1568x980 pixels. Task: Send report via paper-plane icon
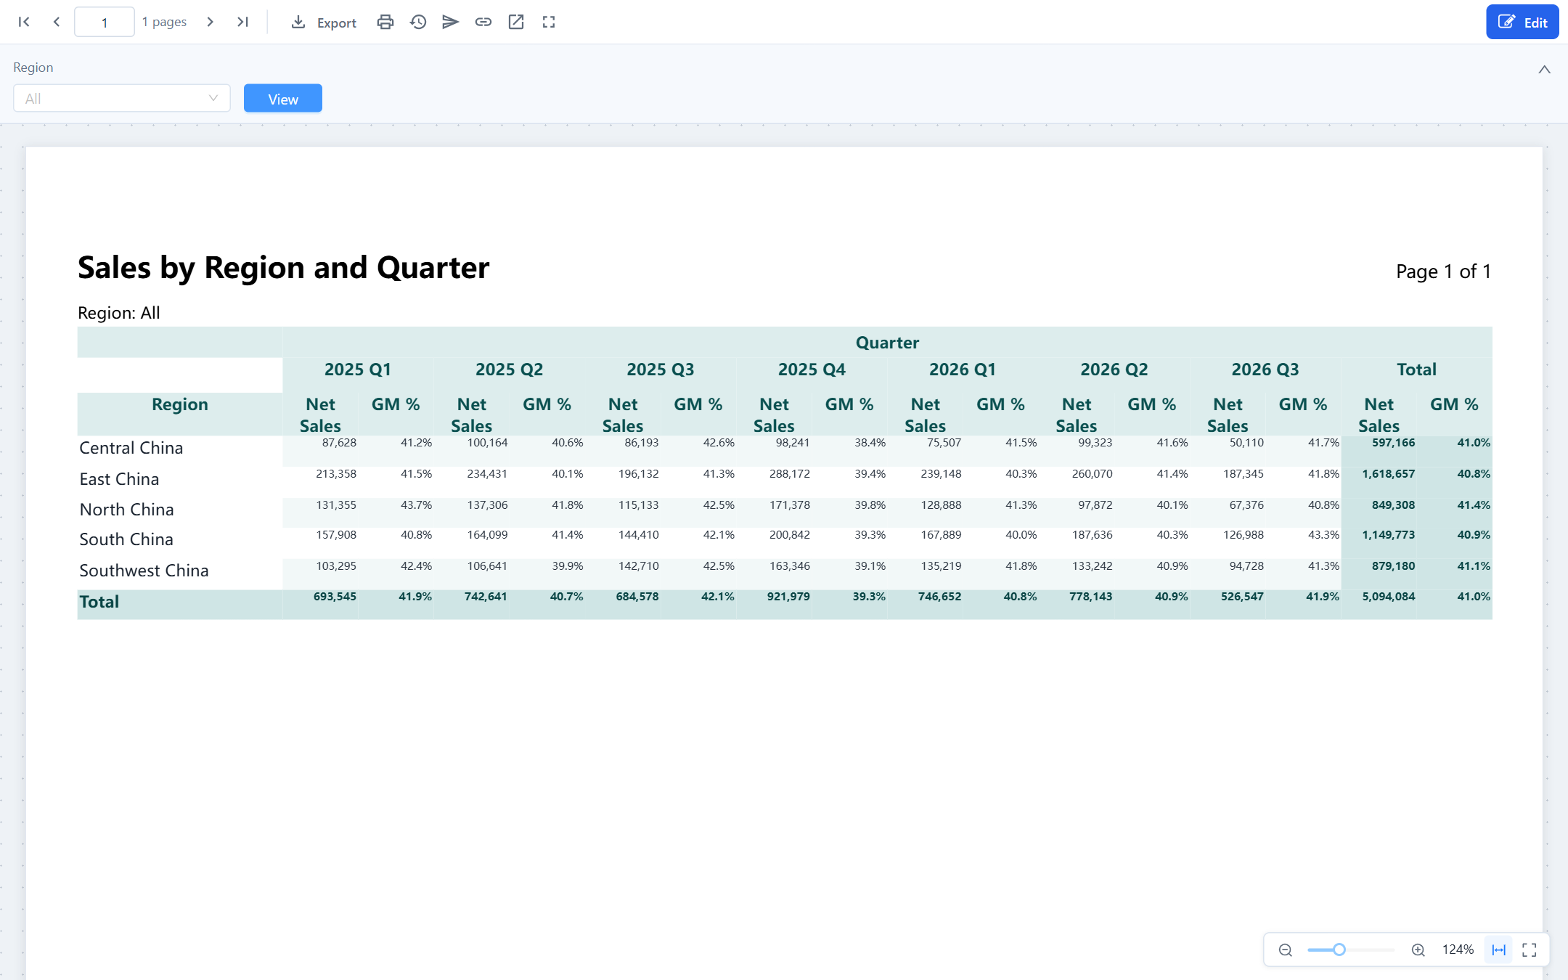[450, 22]
